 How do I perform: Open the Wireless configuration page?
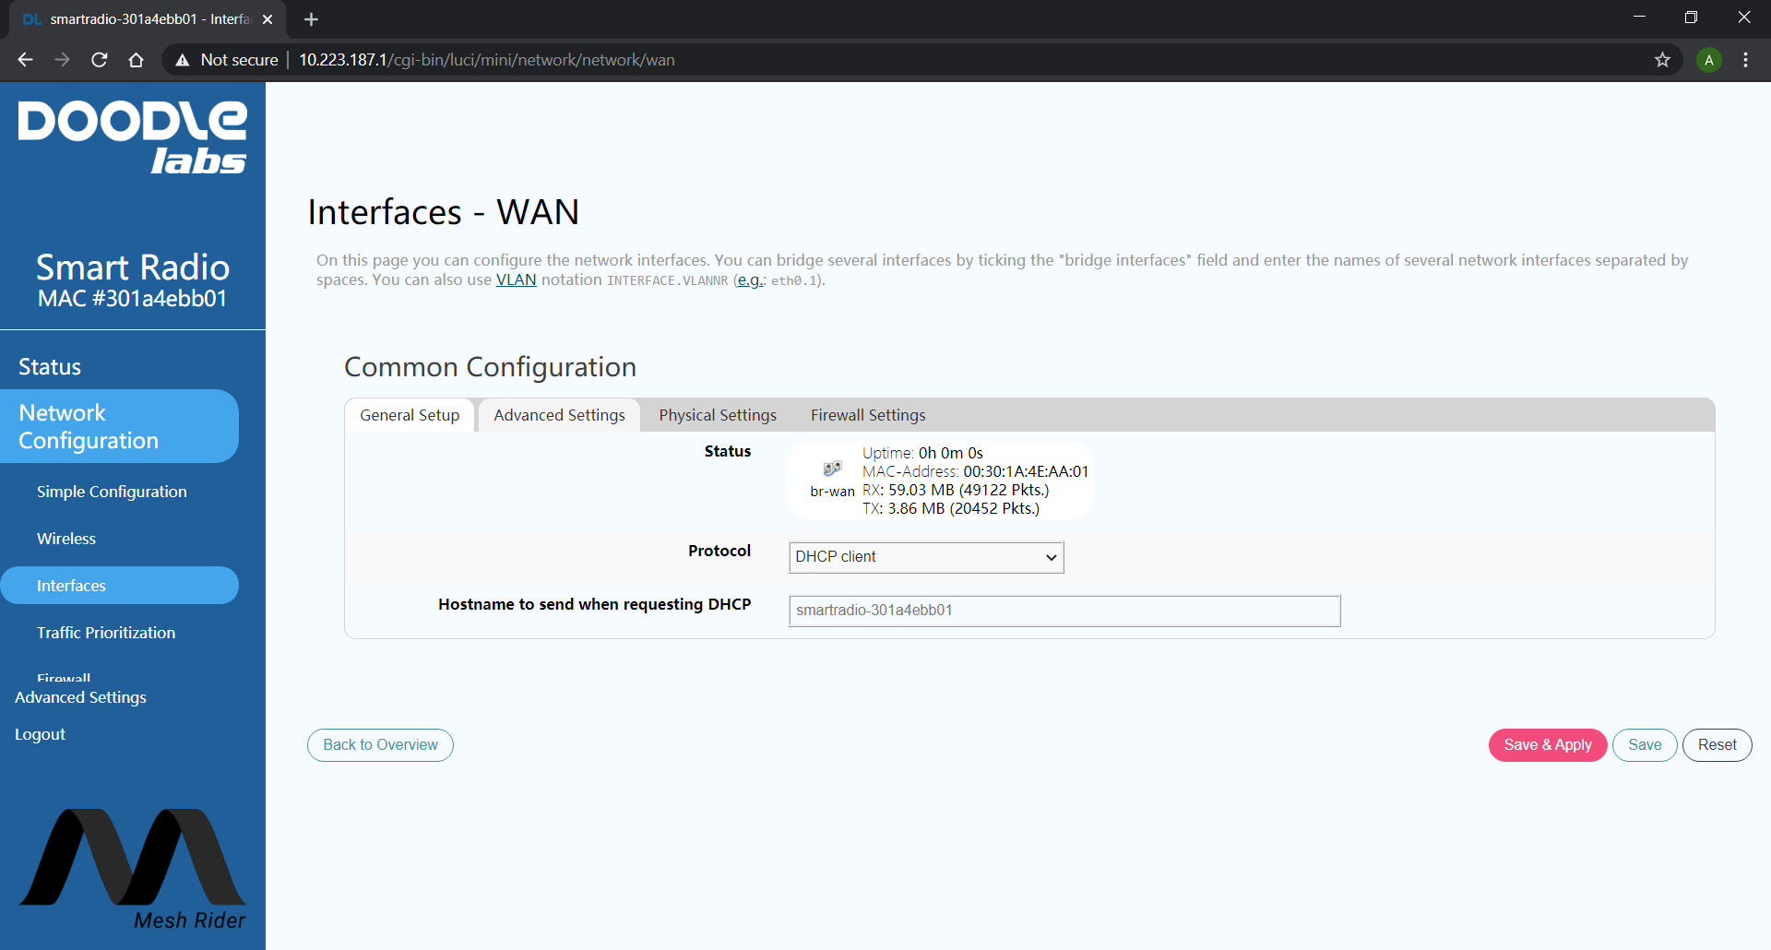click(x=65, y=539)
